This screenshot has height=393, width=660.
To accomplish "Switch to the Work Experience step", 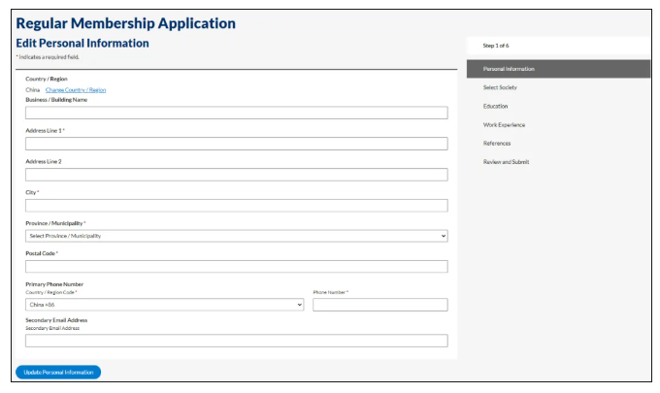I will tap(506, 124).
